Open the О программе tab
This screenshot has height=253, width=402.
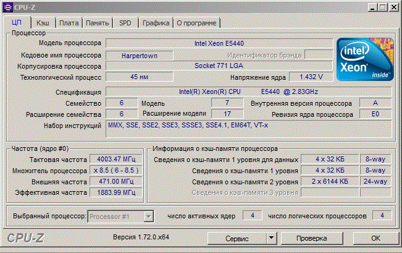pyautogui.click(x=196, y=23)
